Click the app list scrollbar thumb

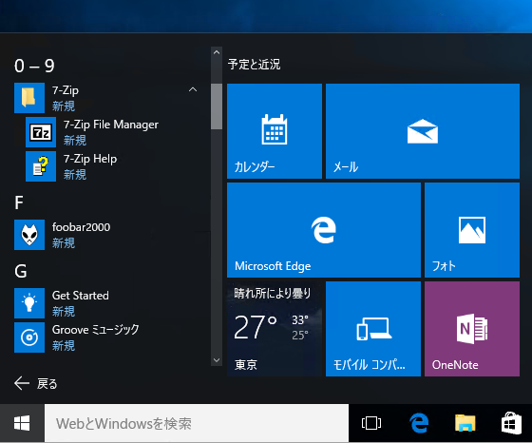click(217, 106)
